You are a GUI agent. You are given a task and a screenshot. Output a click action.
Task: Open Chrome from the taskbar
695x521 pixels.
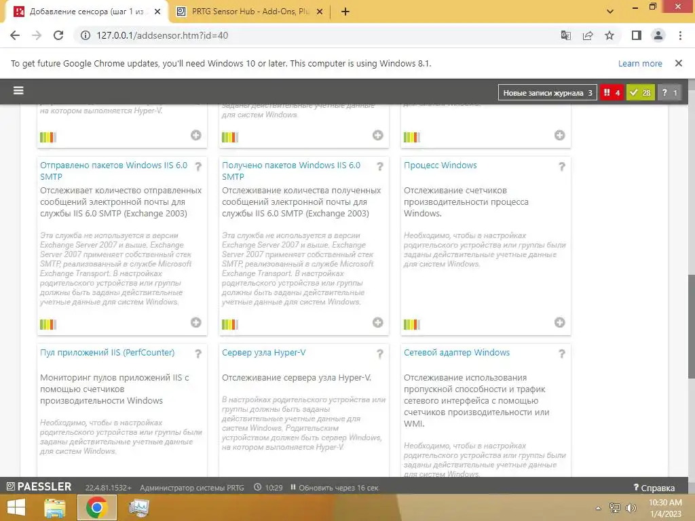pyautogui.click(x=96, y=507)
